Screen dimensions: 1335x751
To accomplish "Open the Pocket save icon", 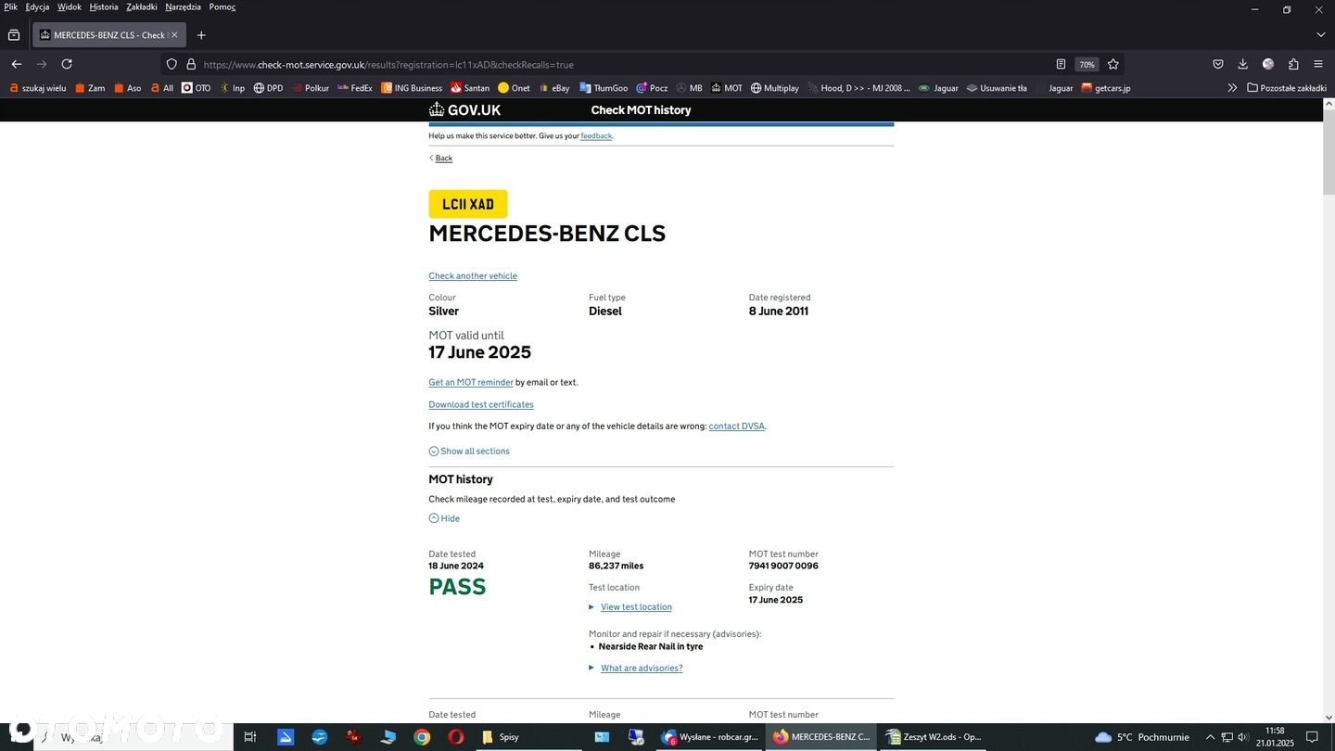I will (1218, 64).
